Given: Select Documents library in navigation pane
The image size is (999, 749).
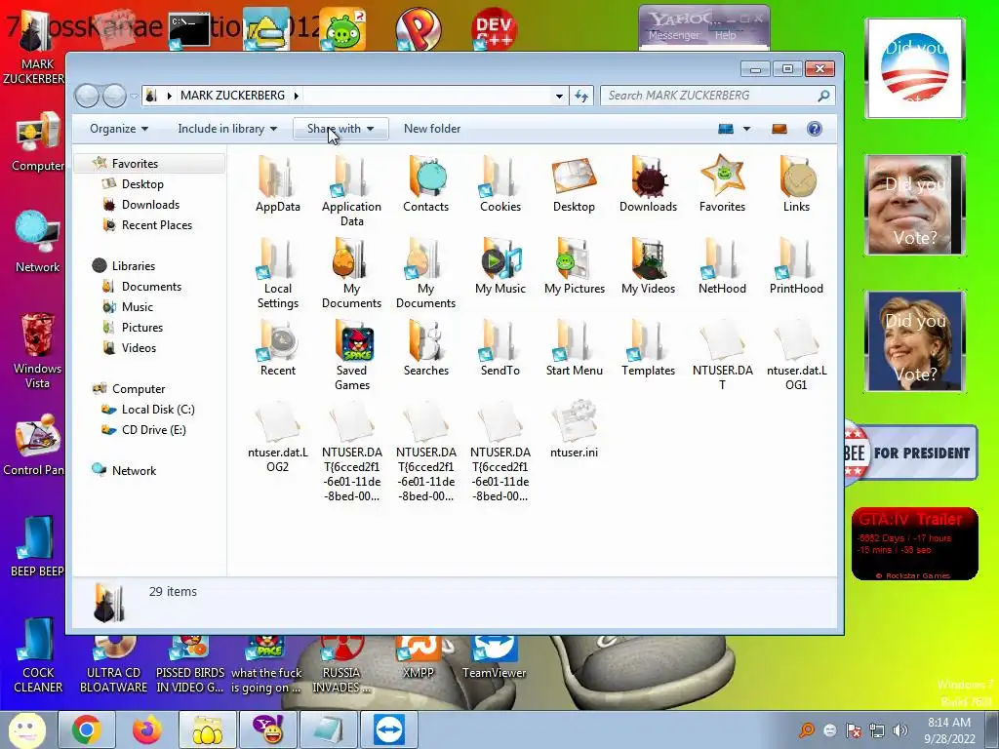Looking at the screenshot, I should tap(151, 287).
